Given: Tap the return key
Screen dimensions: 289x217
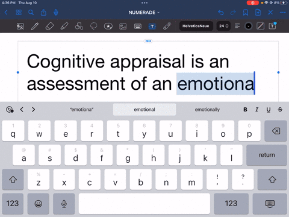Looking at the screenshot, I should (x=267, y=155).
